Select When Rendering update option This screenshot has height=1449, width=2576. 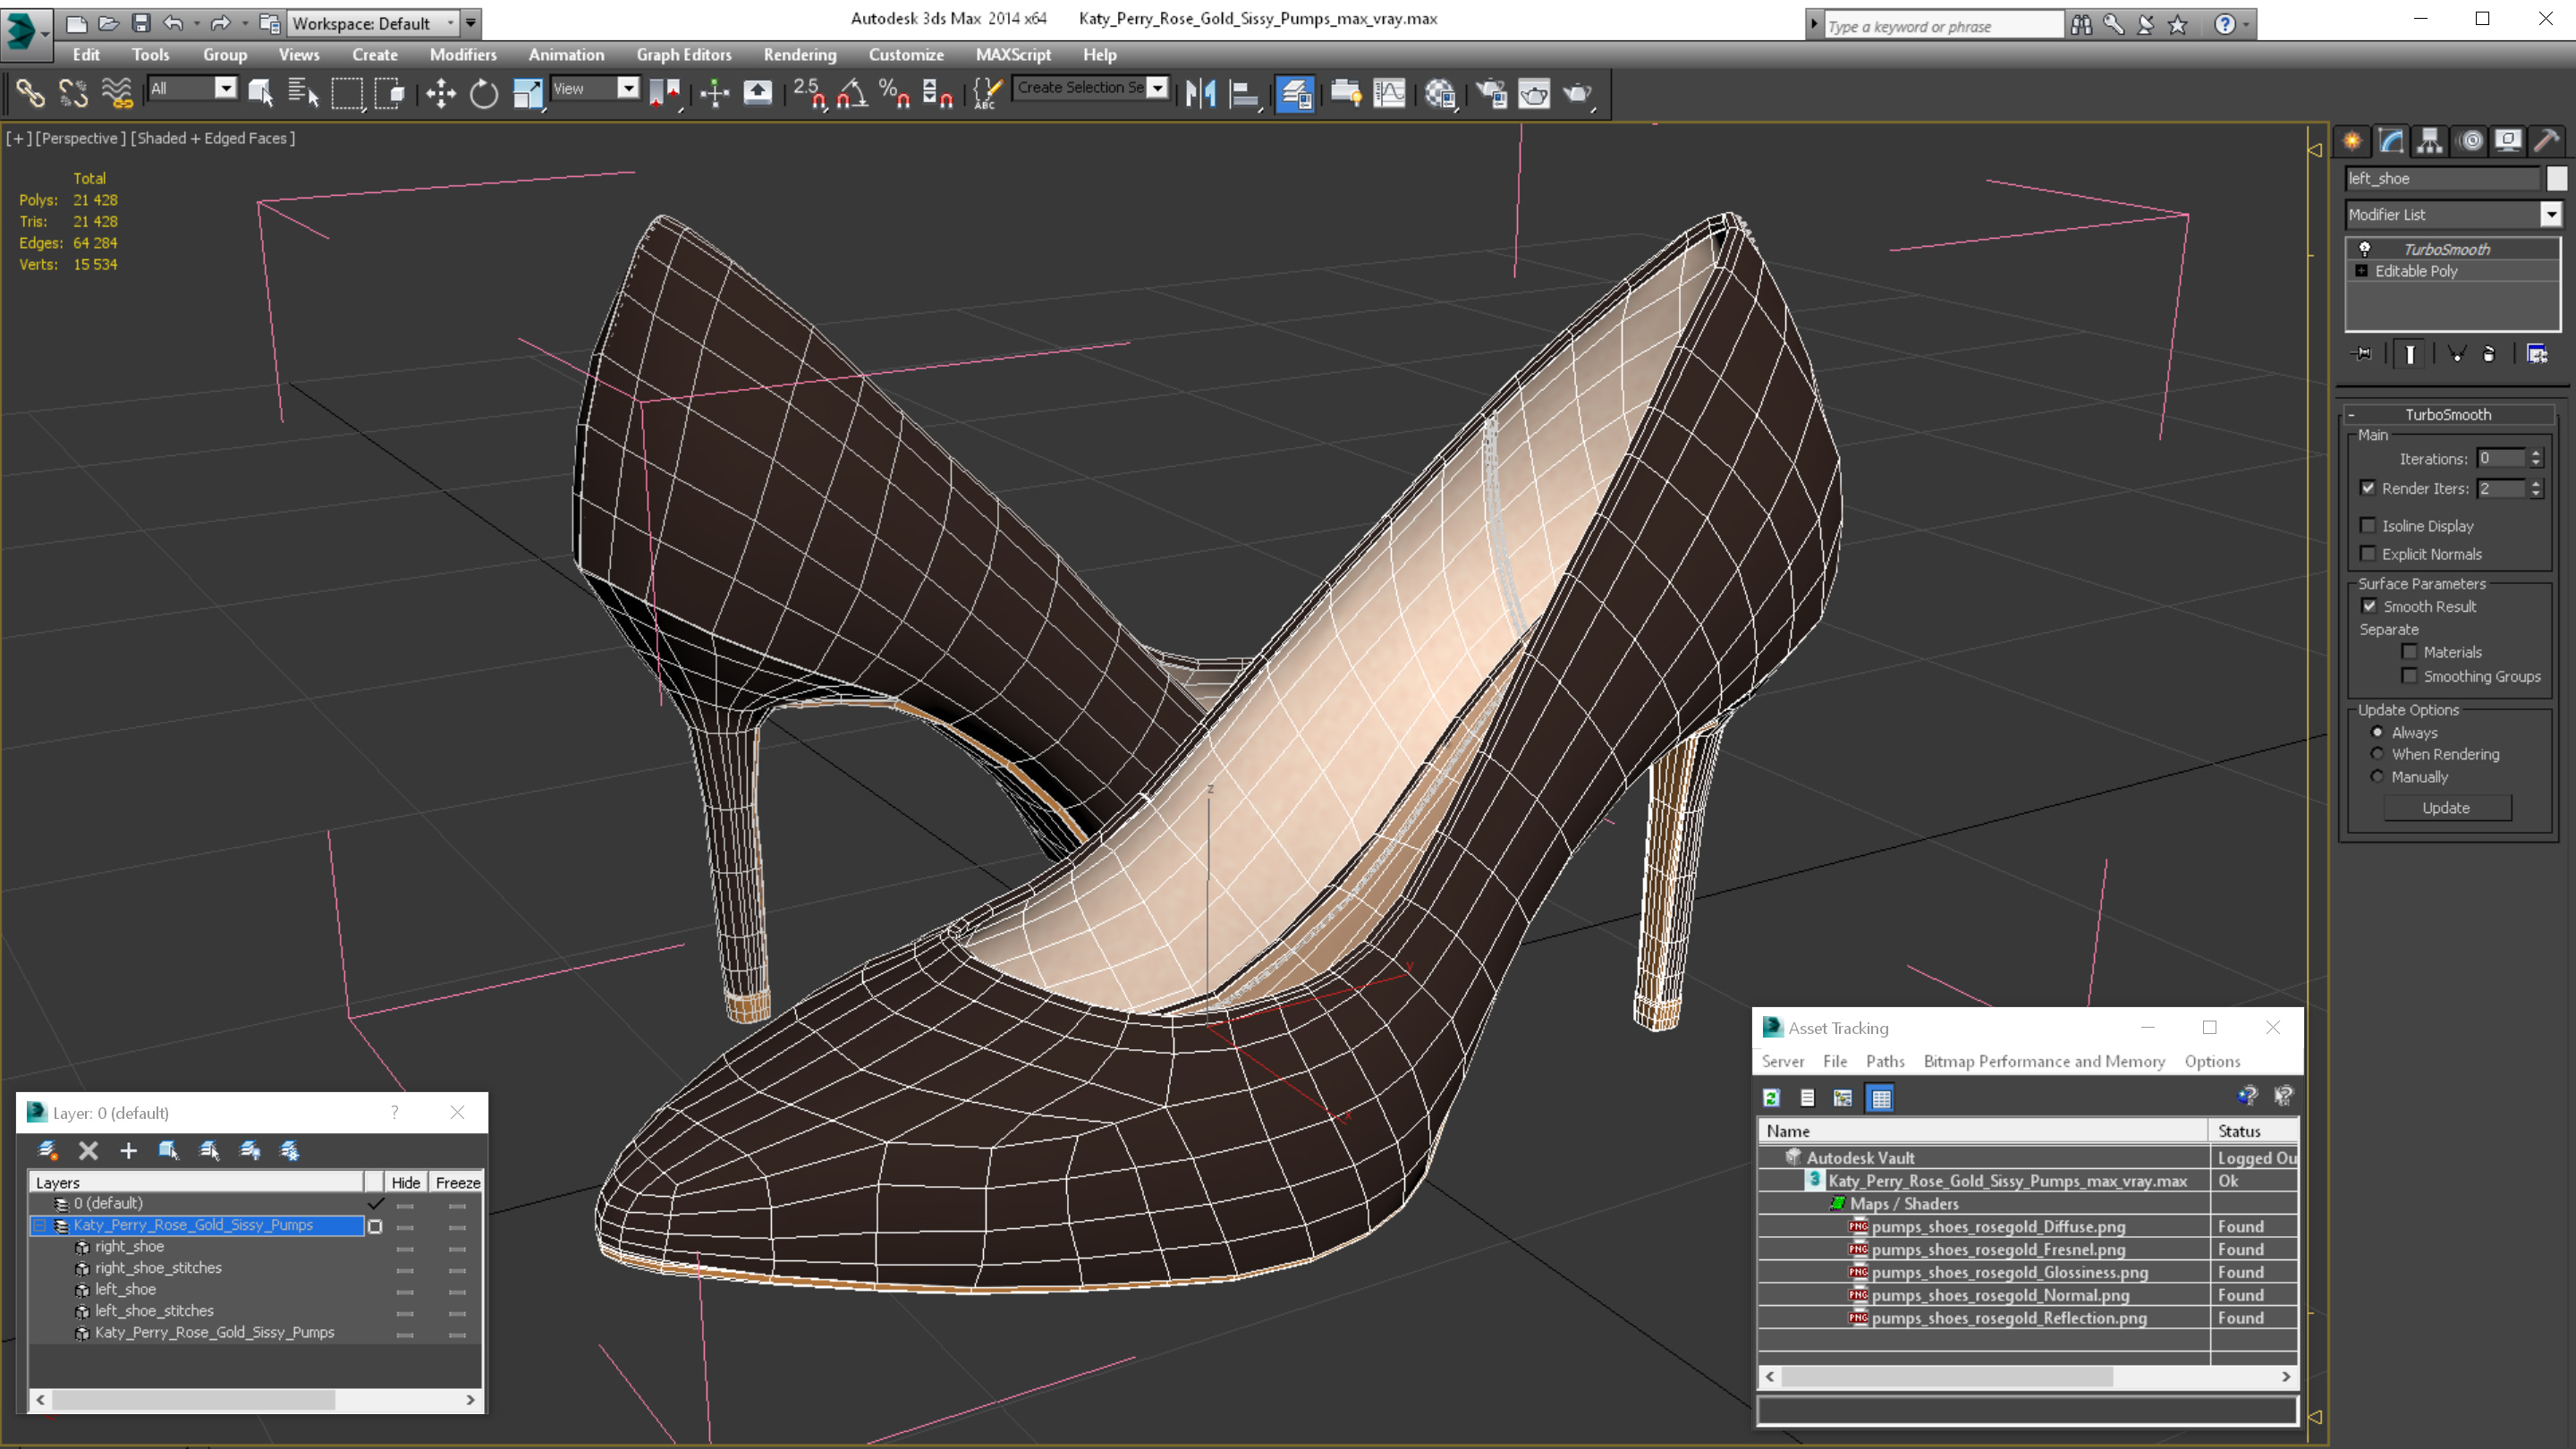tap(2377, 754)
